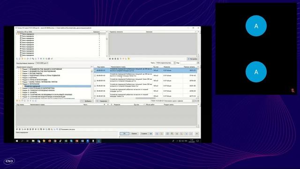Viewport: 300px width, 169px height.
Task: Click the elements list vertical scrollbar
Action: pos(107,44)
